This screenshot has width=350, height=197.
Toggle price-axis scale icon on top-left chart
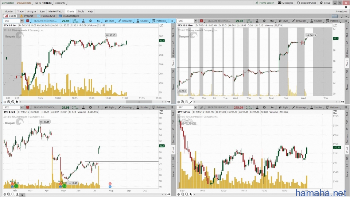[x=161, y=26]
